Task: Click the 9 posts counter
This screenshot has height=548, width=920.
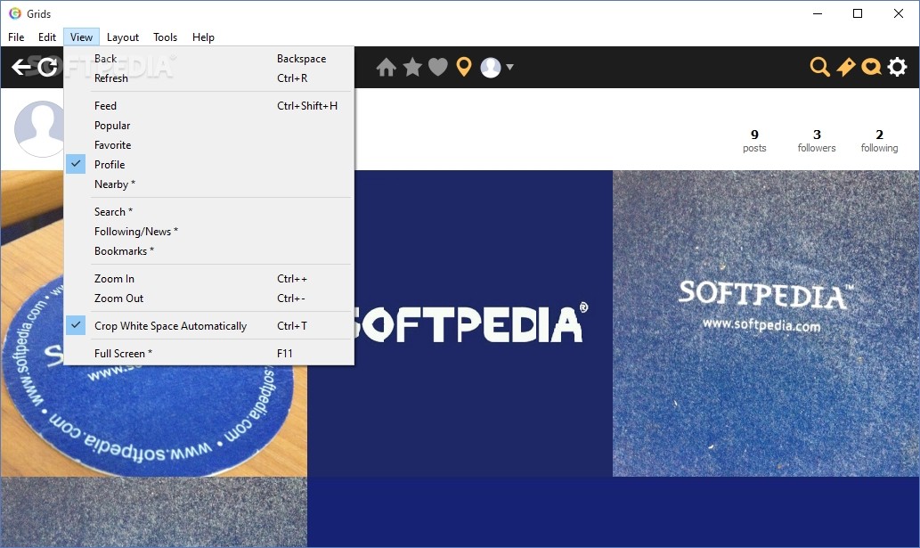Action: point(754,141)
